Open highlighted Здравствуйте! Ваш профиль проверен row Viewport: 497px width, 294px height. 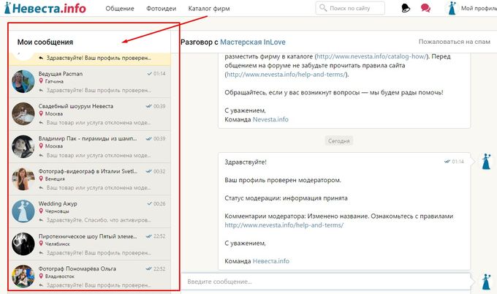[90, 59]
